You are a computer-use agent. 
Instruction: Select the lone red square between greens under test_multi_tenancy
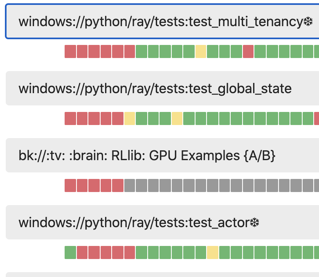pyautogui.click(x=248, y=51)
